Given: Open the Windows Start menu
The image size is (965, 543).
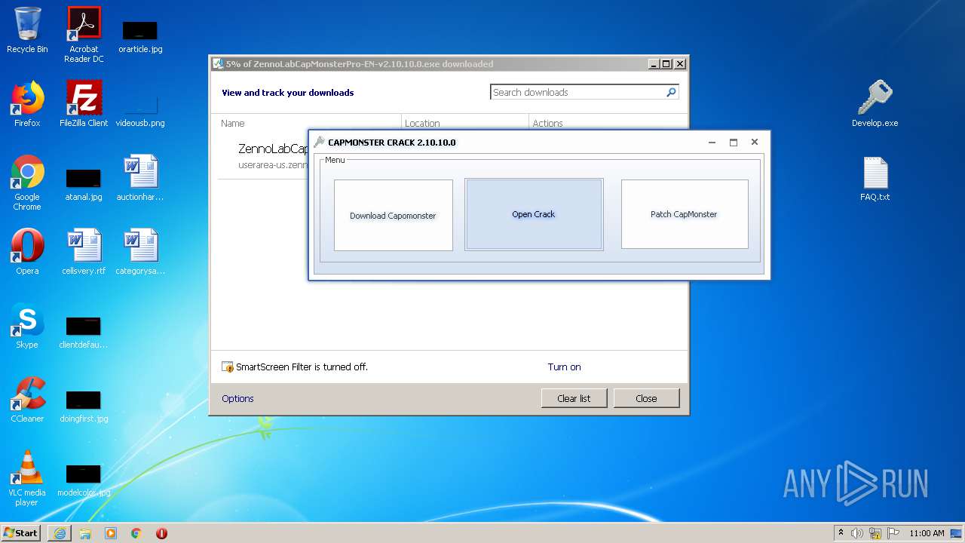Looking at the screenshot, I should pyautogui.click(x=21, y=533).
